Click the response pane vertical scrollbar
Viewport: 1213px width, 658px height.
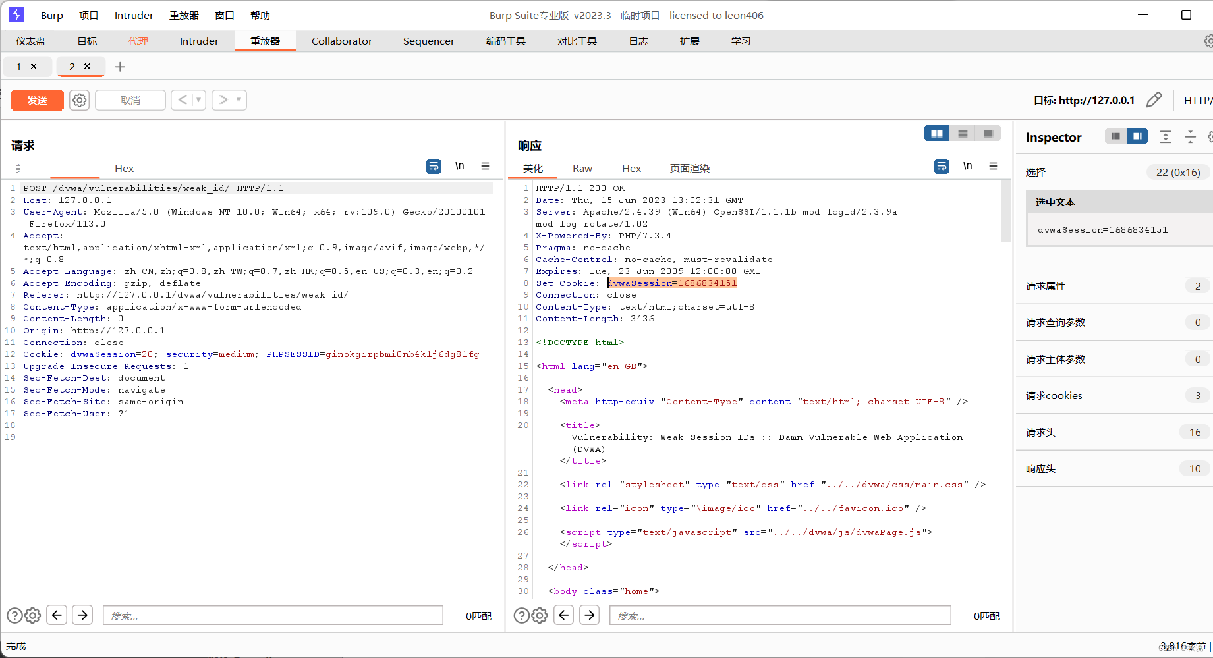click(x=1005, y=211)
